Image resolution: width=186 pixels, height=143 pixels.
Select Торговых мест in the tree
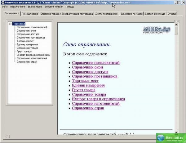click(25, 41)
